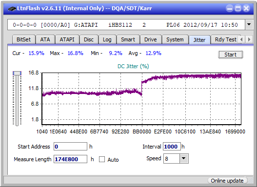Viewport: 257px width, 187px height.
Task: Switch to the ATA tab
Action: pyautogui.click(x=45, y=39)
